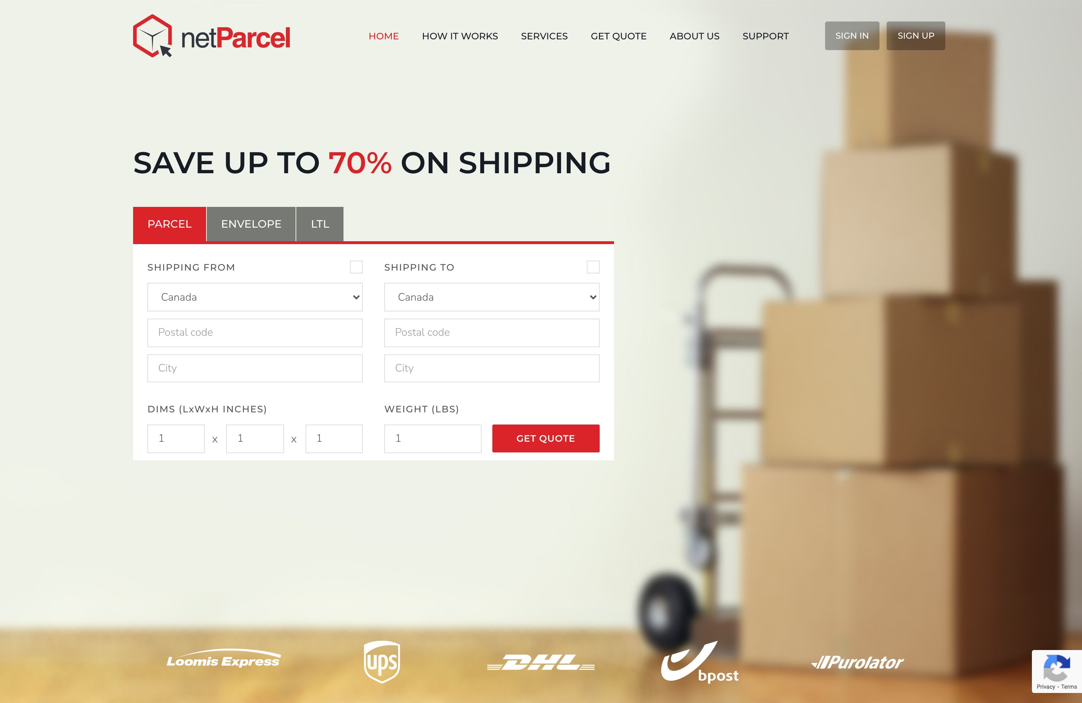The height and width of the screenshot is (703, 1082).
Task: Click the HOW IT WORKS menu link
Action: 460,35
